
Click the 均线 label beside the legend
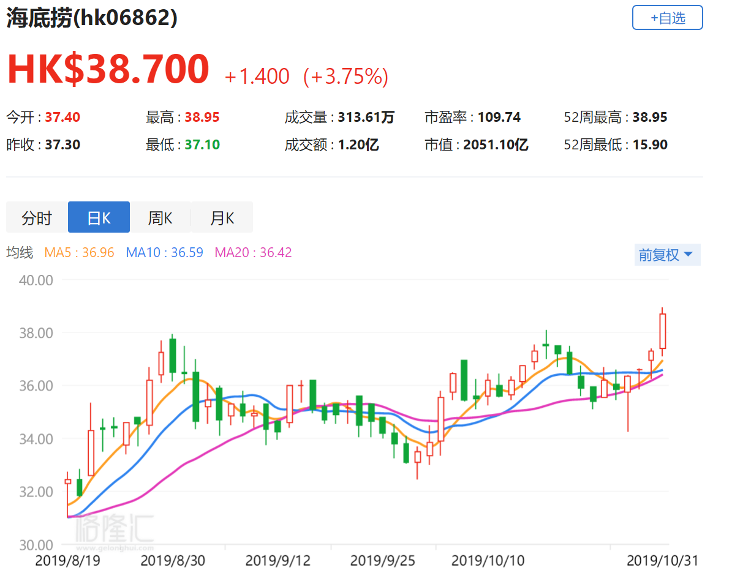(x=20, y=252)
